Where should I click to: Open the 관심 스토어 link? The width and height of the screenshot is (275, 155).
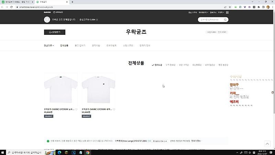[x=192, y=12]
